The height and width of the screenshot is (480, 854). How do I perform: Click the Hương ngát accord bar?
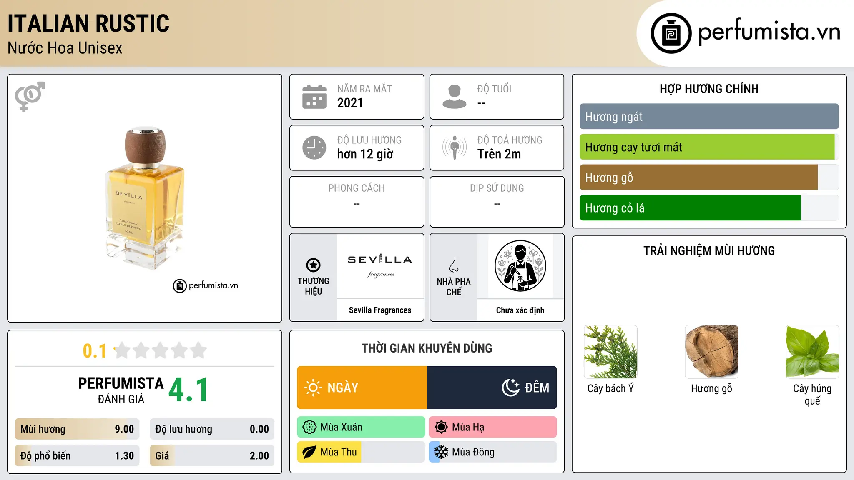point(709,117)
